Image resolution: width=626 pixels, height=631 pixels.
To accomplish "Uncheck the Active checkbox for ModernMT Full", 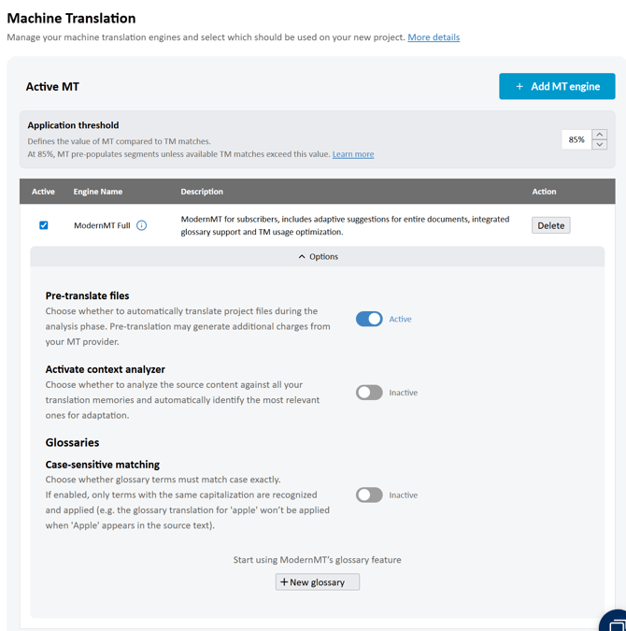I will click(x=44, y=225).
